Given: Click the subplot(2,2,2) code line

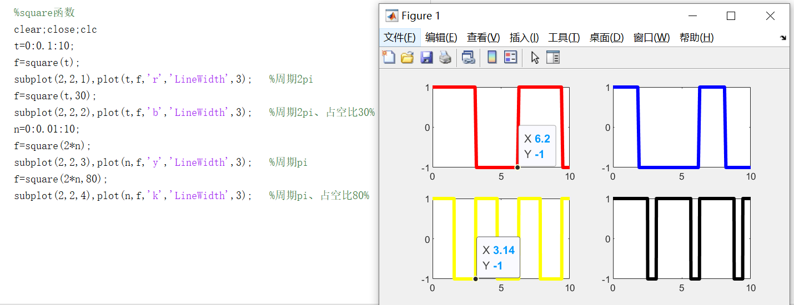Looking at the screenshot, I should [x=133, y=113].
